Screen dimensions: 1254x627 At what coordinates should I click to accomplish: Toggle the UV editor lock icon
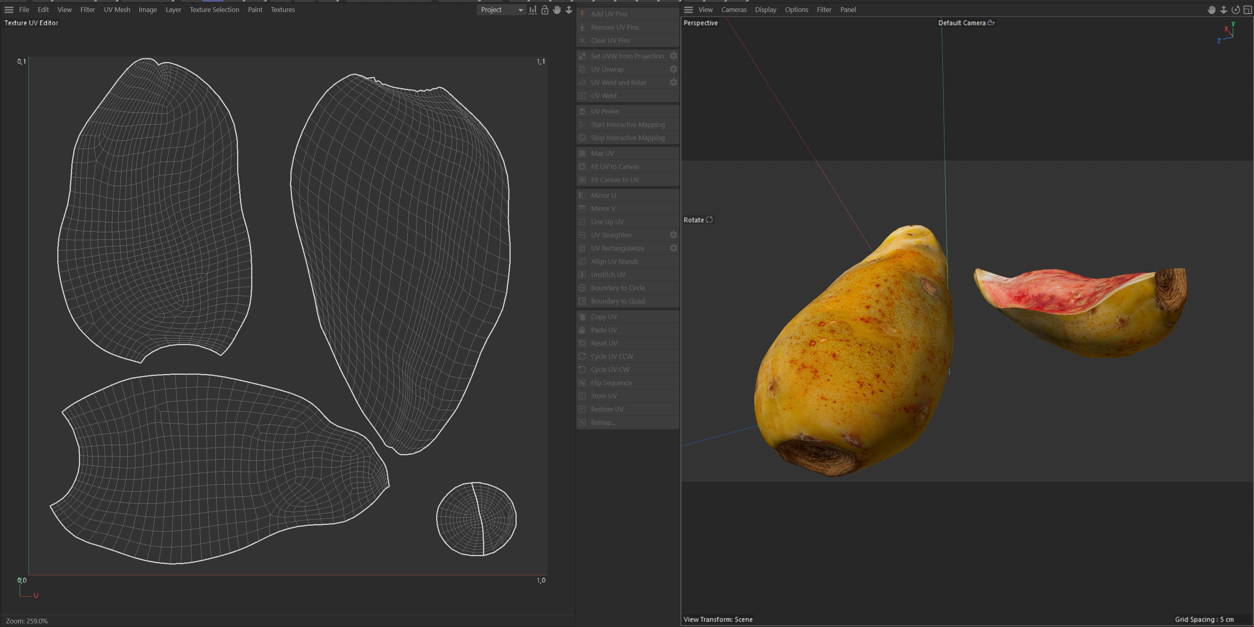coord(545,10)
